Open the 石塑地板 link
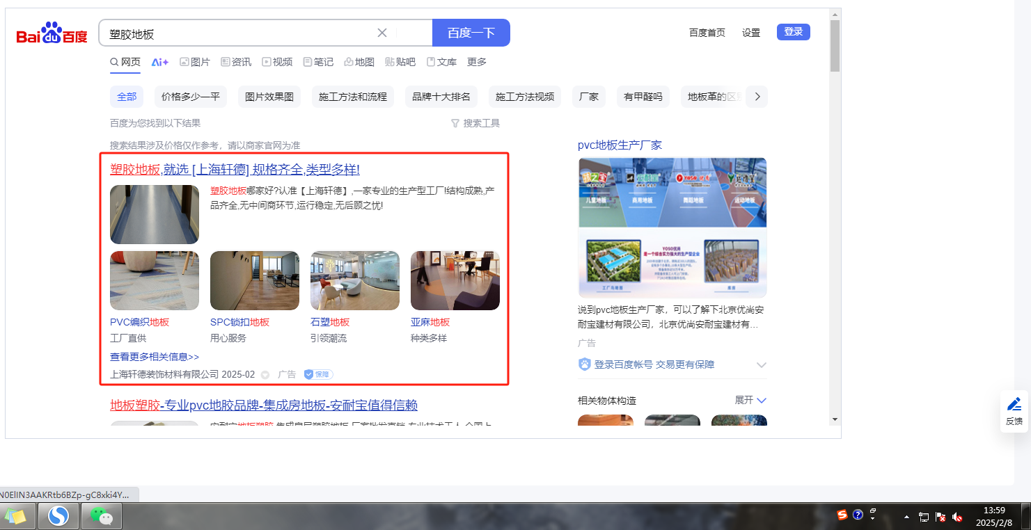1031x530 pixels. coord(330,322)
